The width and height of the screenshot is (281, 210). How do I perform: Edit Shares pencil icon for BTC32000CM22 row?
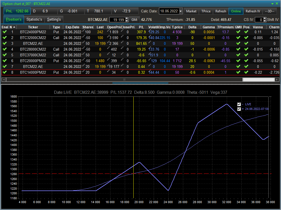83,37
